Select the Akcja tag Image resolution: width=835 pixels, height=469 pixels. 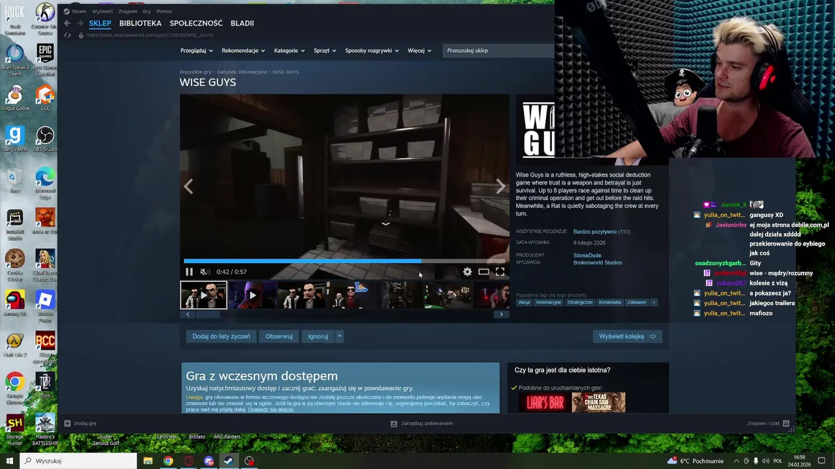[524, 302]
